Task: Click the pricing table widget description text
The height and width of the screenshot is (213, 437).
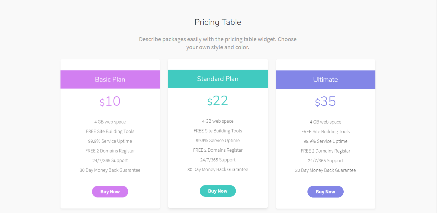Action: point(218,43)
